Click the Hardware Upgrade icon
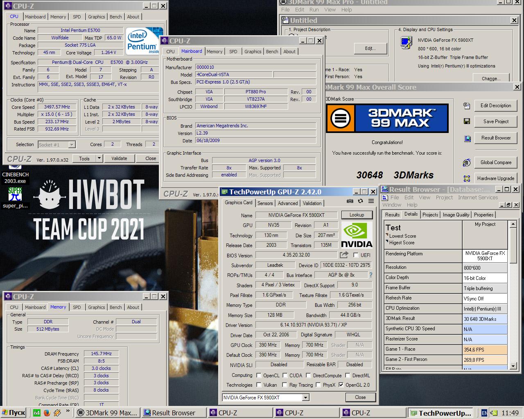Image resolution: width=524 pixels, height=419 pixels. point(467,178)
